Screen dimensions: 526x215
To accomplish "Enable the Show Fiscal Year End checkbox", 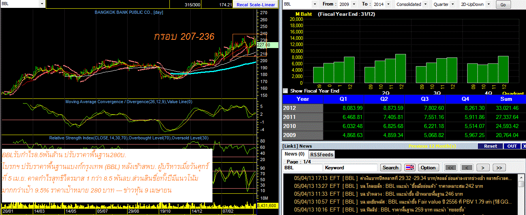I will pyautogui.click(x=286, y=91).
